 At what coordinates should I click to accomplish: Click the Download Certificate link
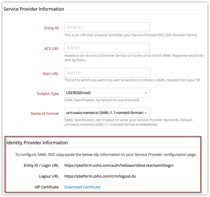82,187
